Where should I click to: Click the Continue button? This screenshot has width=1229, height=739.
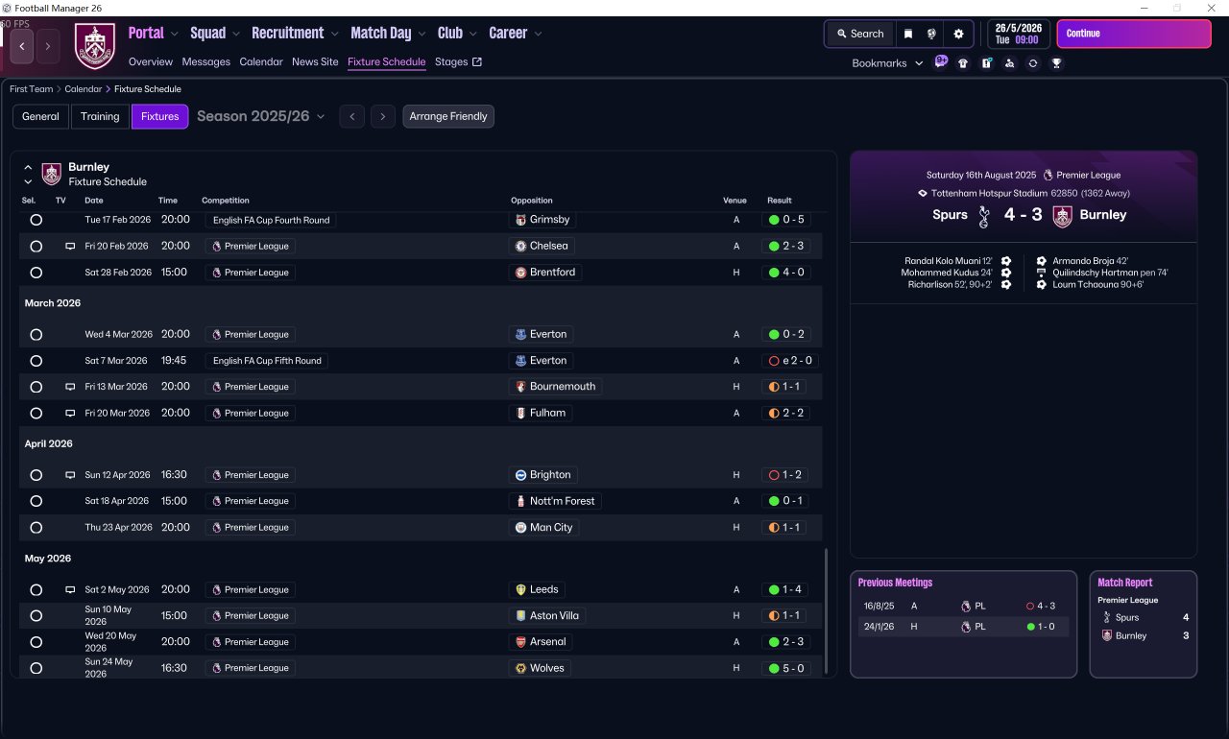(1134, 34)
